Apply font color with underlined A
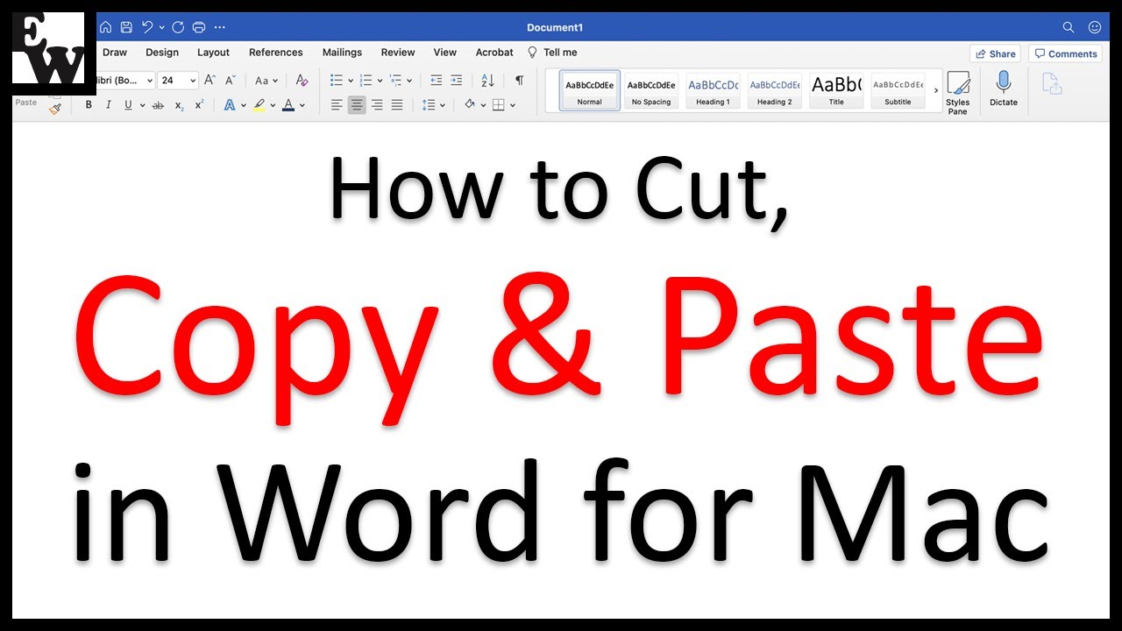Image resolution: width=1122 pixels, height=631 pixels. pyautogui.click(x=288, y=105)
